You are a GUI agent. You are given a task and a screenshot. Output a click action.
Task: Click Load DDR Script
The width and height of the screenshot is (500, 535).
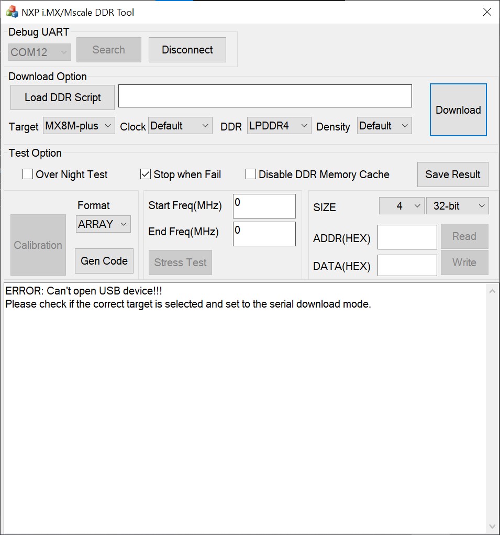pyautogui.click(x=62, y=97)
